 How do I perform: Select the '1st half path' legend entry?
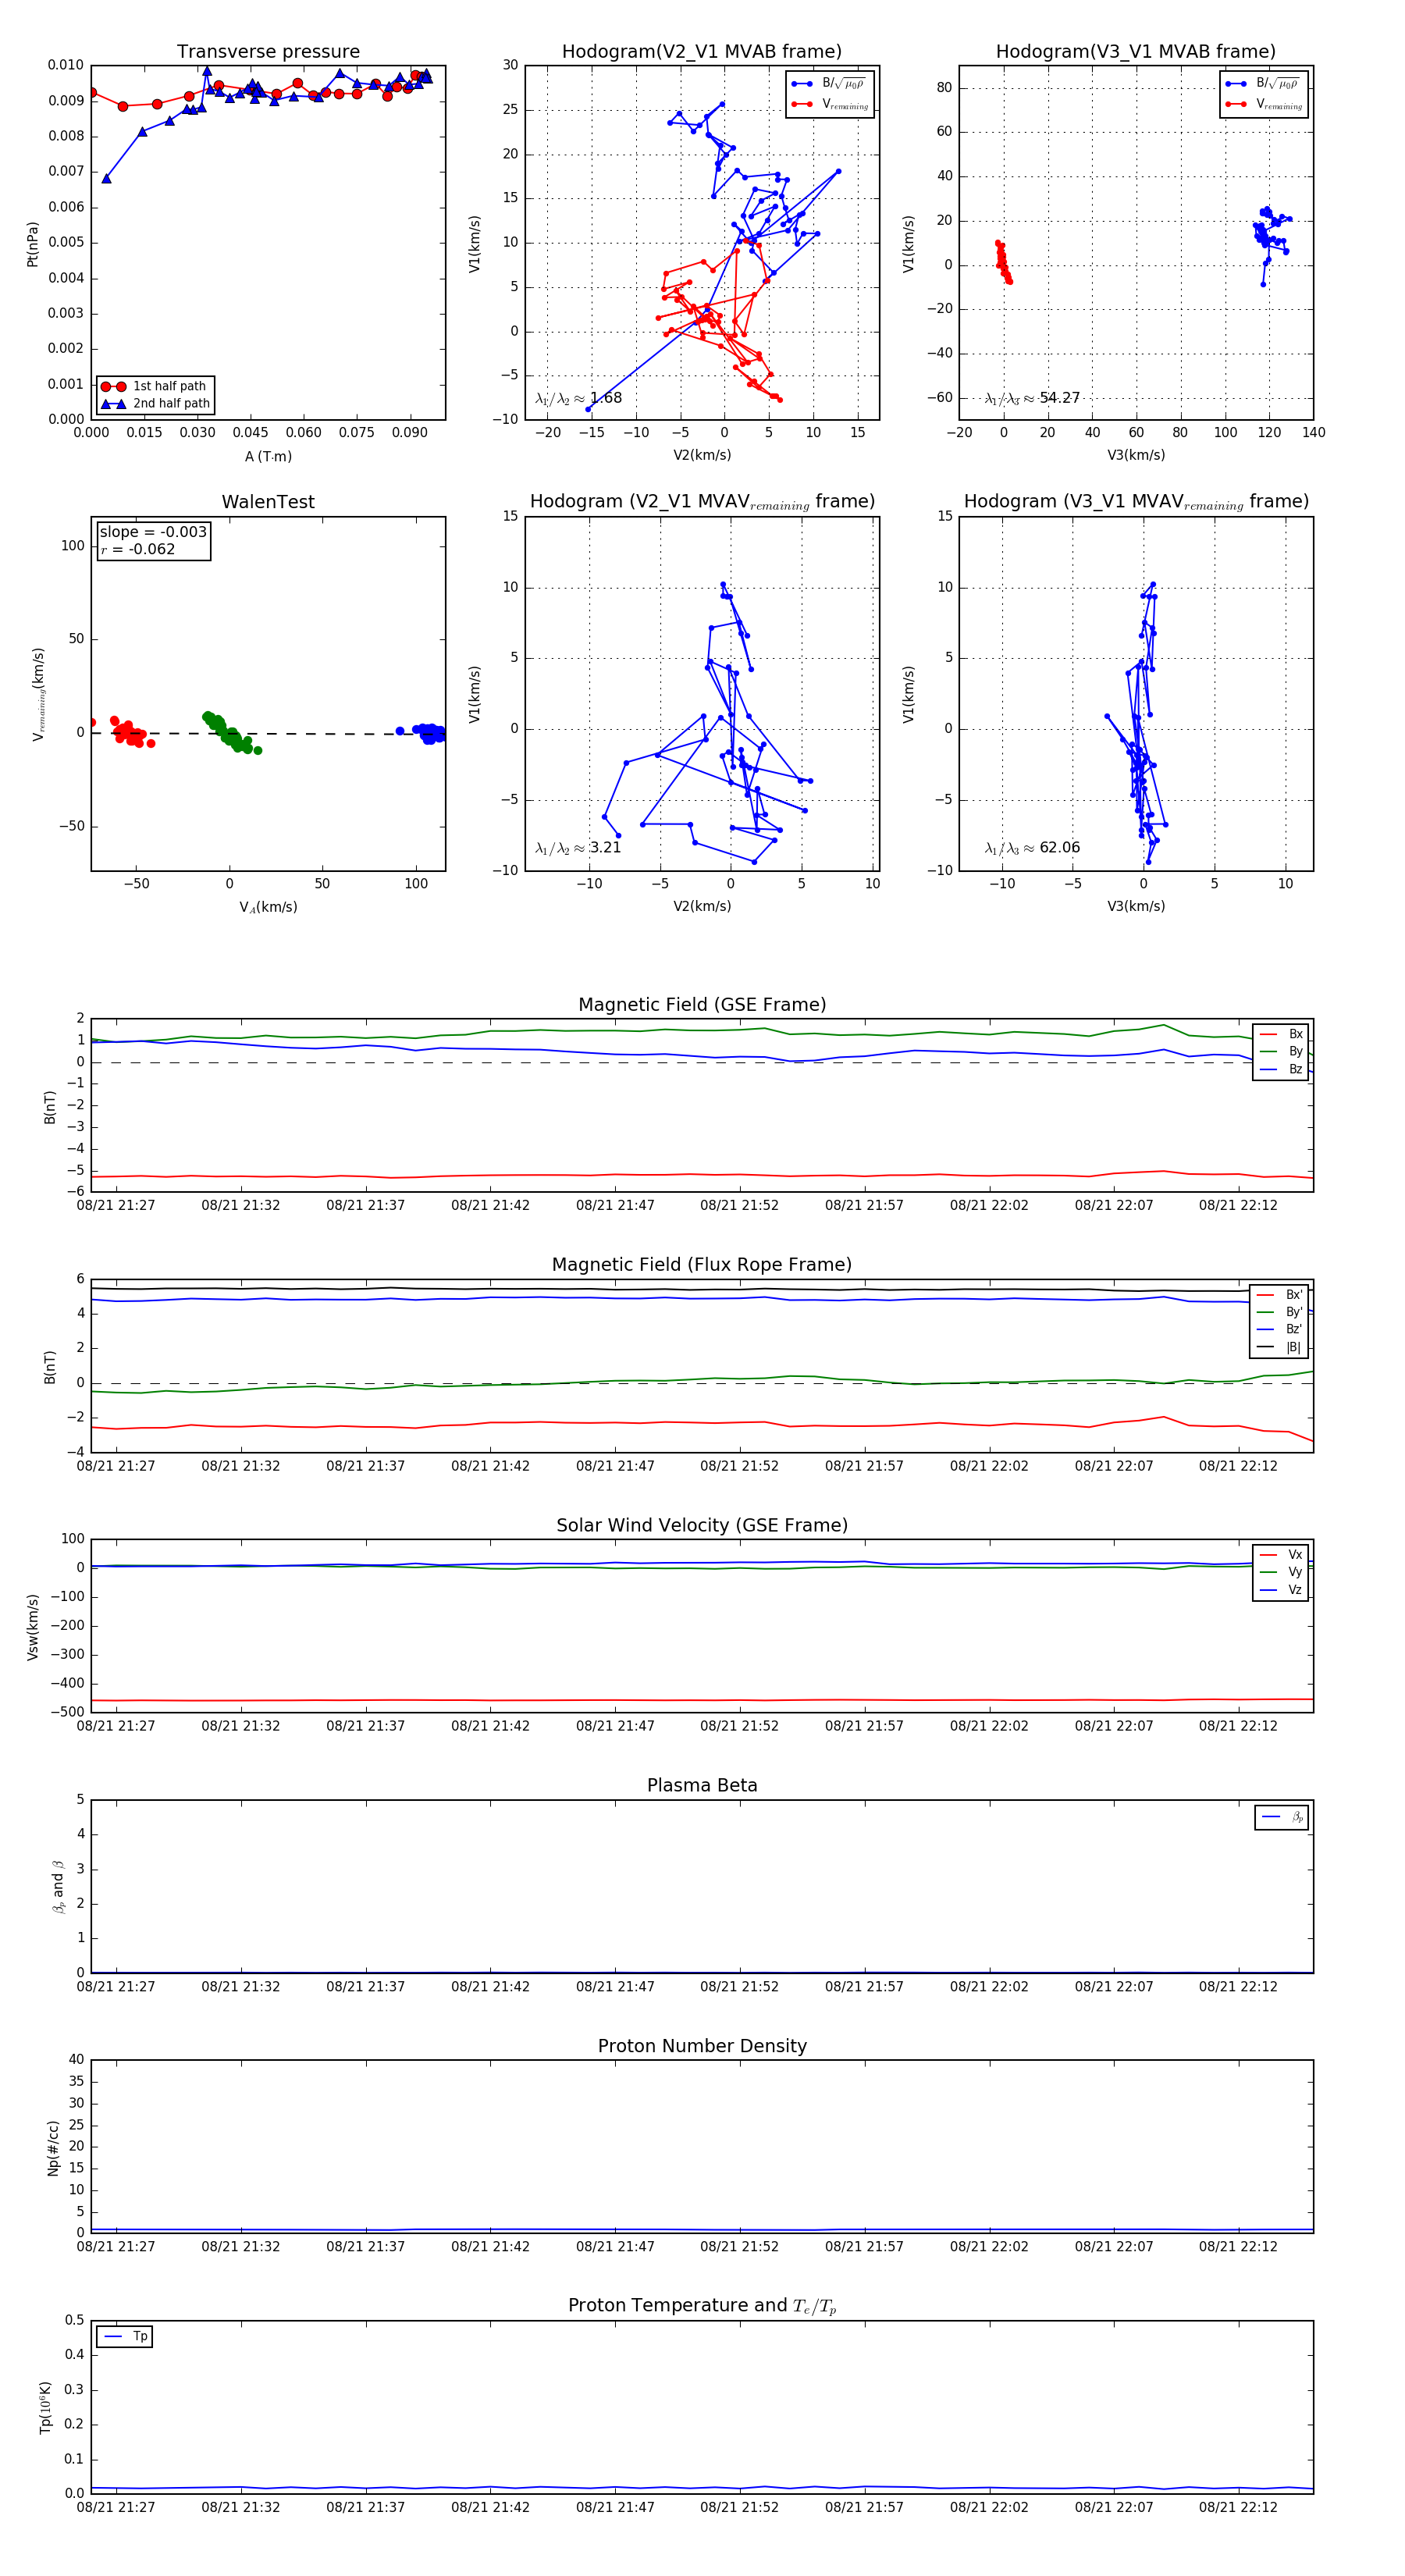click(155, 386)
